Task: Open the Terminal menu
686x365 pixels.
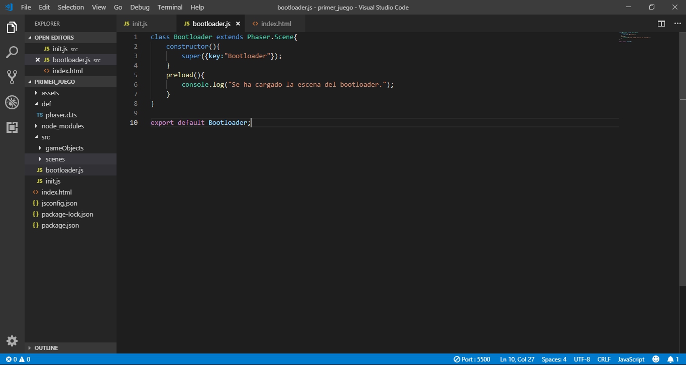Action: click(170, 7)
